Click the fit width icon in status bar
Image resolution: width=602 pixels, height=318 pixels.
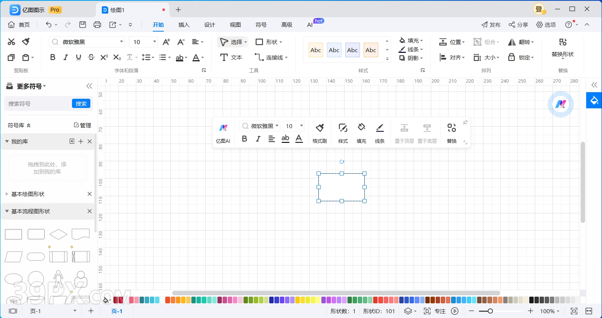(x=589, y=311)
